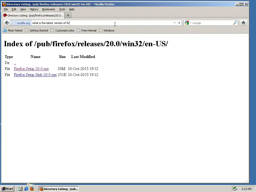The height and width of the screenshot is (192, 256).
Task: Open the Edit menu
Action: coord(14,9)
